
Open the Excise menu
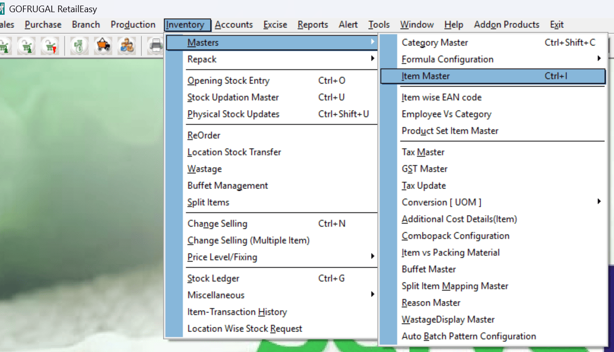point(275,24)
